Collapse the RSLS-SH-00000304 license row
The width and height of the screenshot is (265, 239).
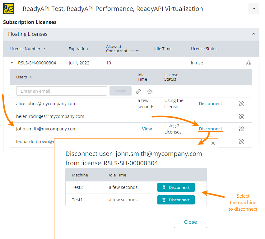point(12,63)
